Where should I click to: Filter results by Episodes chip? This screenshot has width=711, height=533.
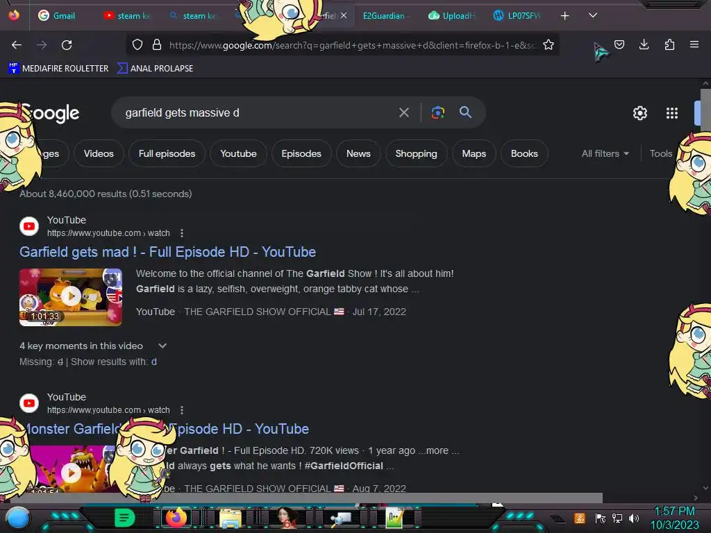301,153
